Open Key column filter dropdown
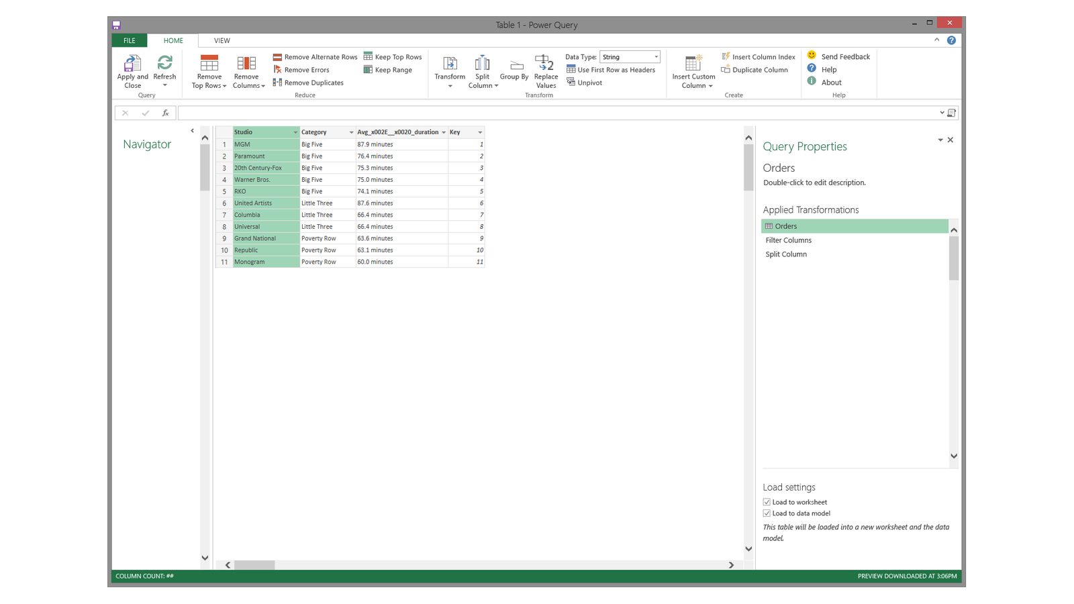 pyautogui.click(x=480, y=132)
